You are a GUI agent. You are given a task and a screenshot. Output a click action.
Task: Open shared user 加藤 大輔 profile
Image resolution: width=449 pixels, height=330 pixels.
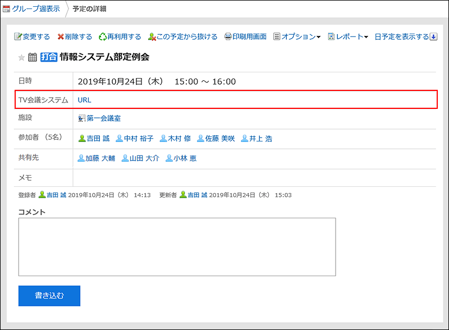click(100, 158)
